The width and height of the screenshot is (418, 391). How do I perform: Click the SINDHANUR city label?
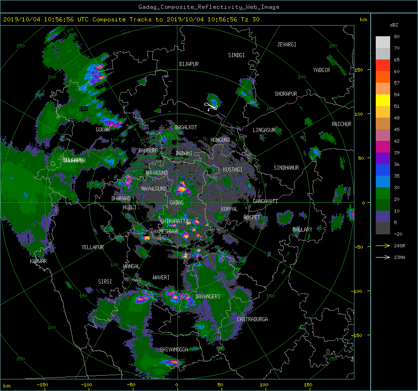coord(286,168)
